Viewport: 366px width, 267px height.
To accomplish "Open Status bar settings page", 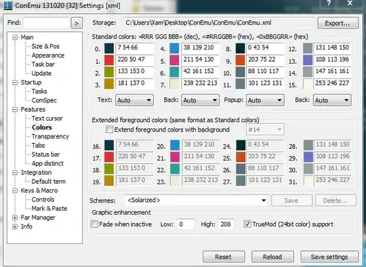I will pos(45,155).
